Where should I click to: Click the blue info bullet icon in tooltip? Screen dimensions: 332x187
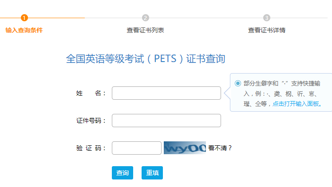coord(238,83)
